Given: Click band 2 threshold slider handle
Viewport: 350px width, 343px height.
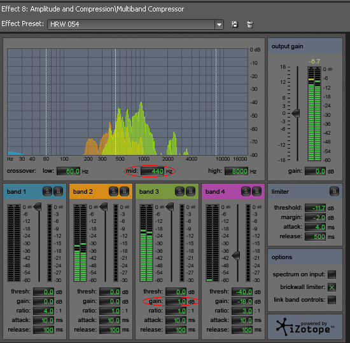Looking at the screenshot, I should click(104, 206).
